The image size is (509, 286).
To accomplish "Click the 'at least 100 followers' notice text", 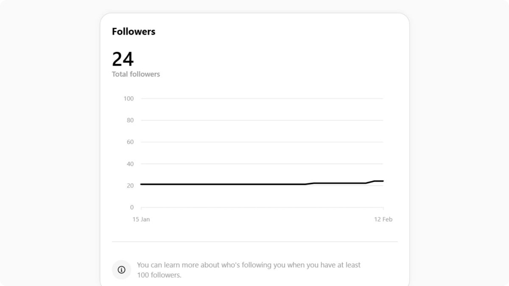I will click(249, 270).
